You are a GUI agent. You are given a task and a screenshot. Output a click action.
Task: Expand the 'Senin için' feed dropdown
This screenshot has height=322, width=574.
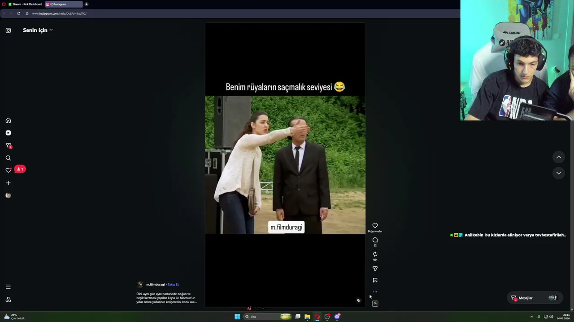click(38, 30)
